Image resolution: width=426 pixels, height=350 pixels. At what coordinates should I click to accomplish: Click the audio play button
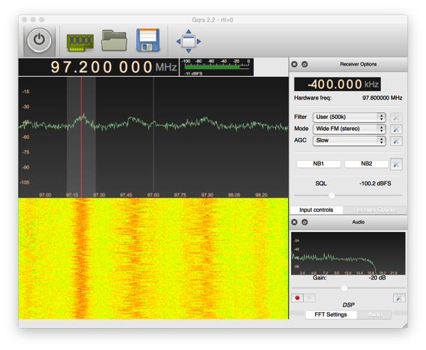tap(309, 298)
